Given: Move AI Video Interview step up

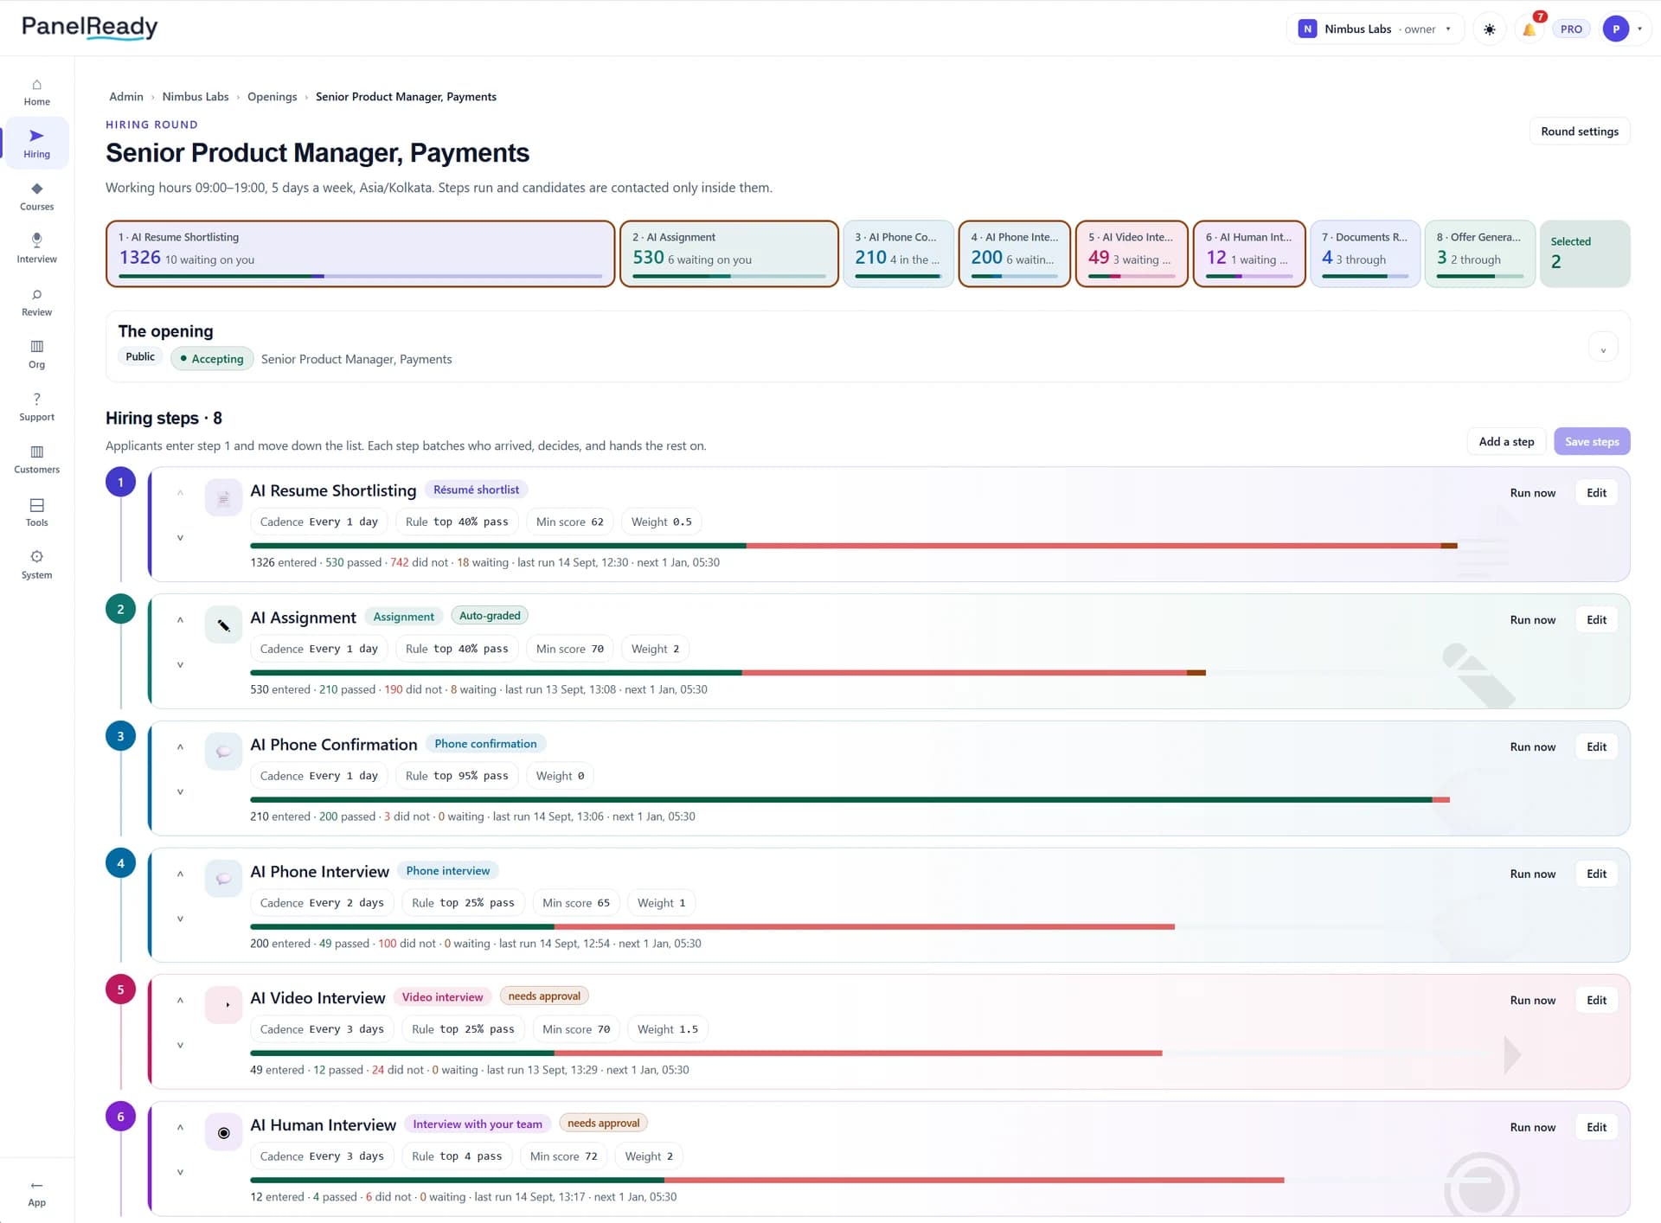Looking at the screenshot, I should pos(180,1001).
